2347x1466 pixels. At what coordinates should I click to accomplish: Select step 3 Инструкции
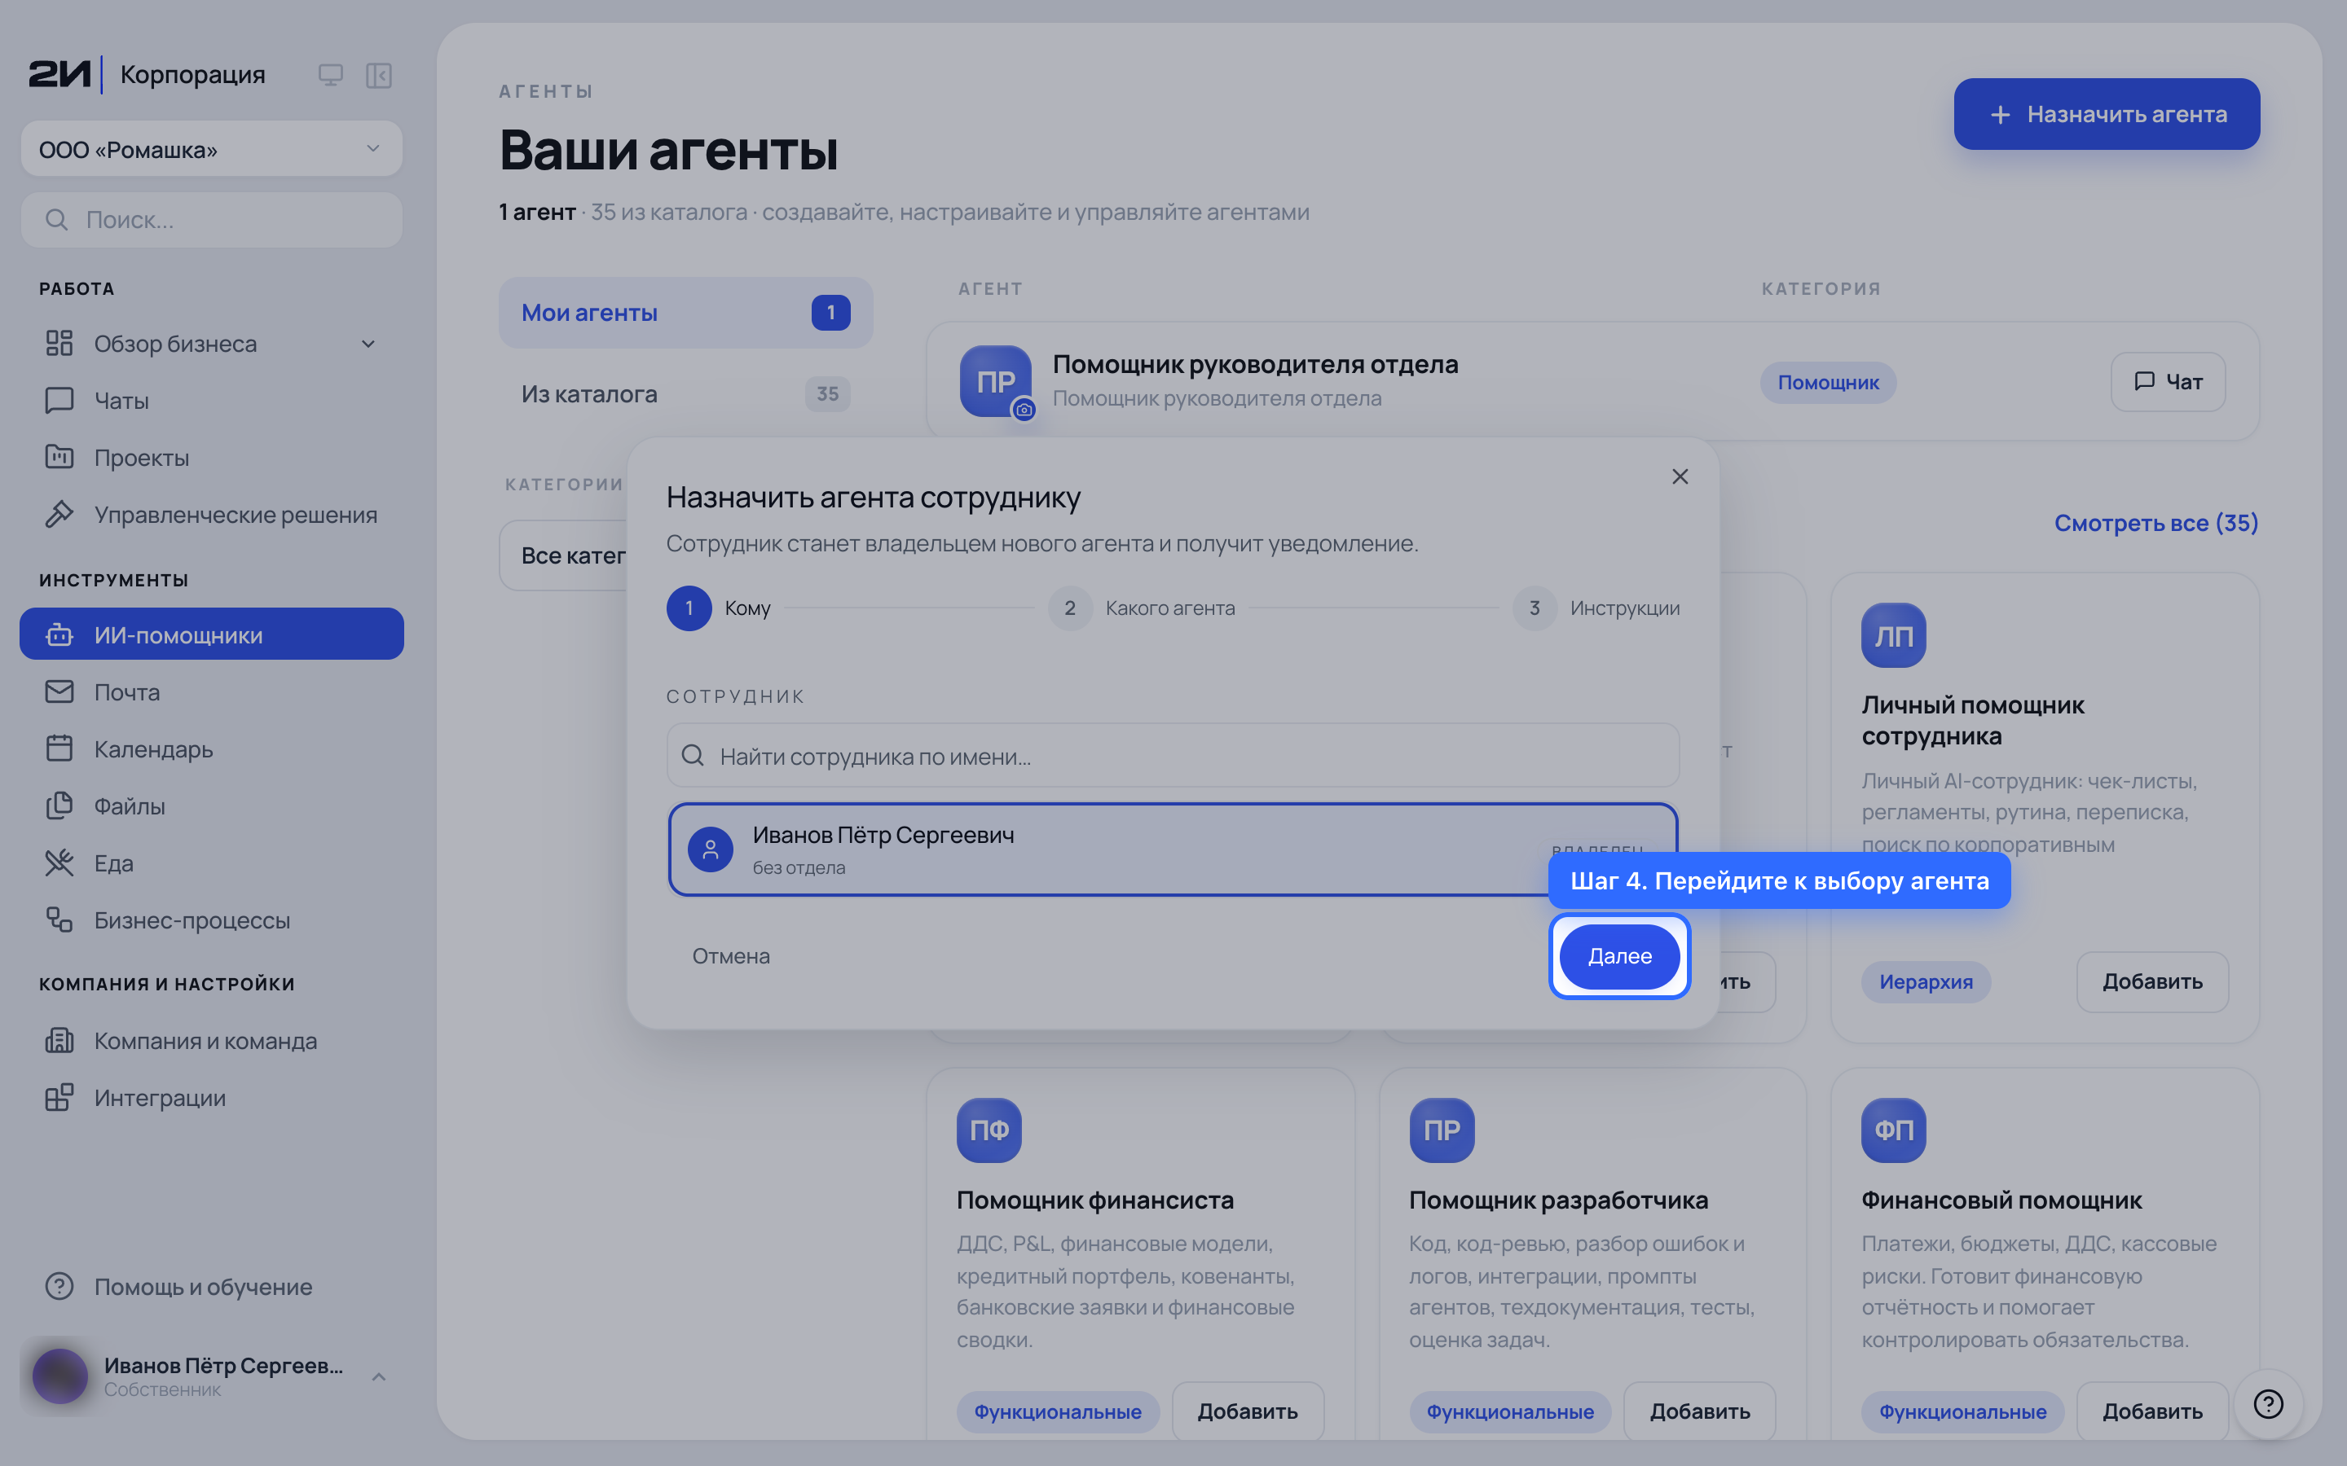(1596, 608)
